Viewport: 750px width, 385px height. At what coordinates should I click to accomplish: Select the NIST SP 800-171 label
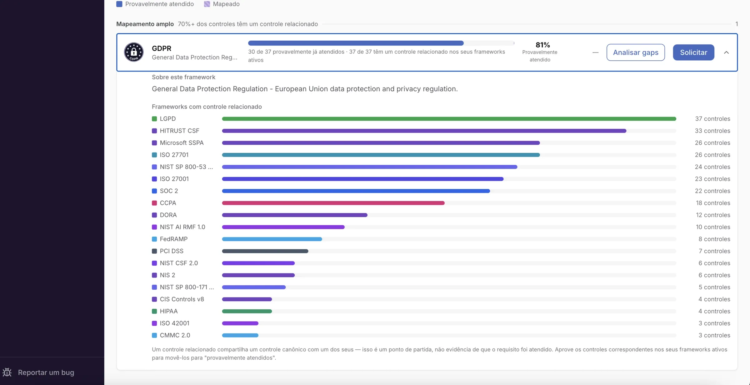click(187, 287)
